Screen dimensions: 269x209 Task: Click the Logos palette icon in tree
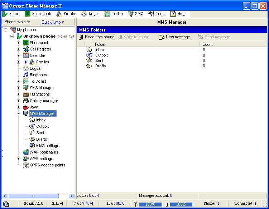point(26,68)
